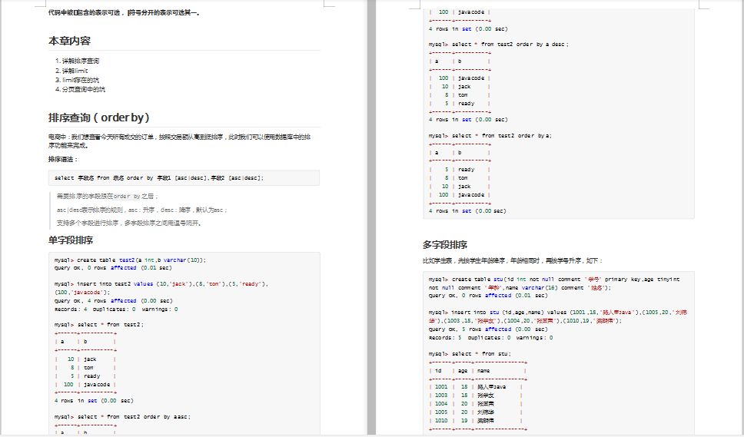Click the heading "本章内容"
This screenshot has width=744, height=437.
pyautogui.click(x=69, y=41)
